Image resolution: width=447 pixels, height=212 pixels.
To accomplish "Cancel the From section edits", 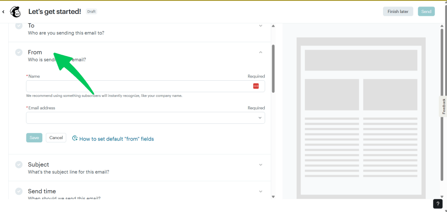I will click(x=56, y=137).
